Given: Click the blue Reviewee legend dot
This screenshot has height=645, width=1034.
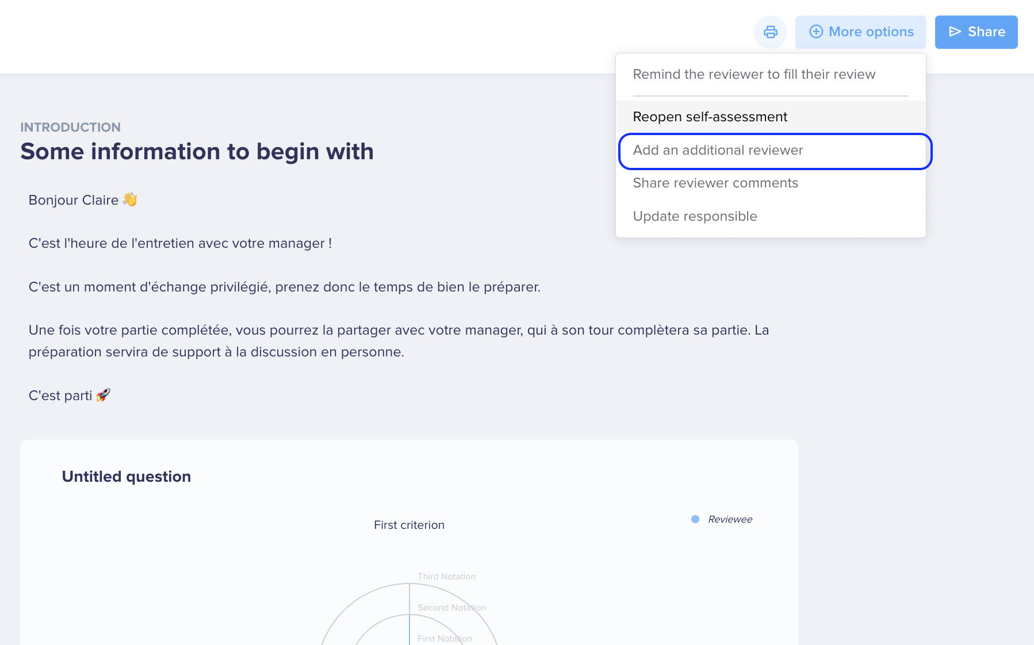Looking at the screenshot, I should pyautogui.click(x=695, y=519).
